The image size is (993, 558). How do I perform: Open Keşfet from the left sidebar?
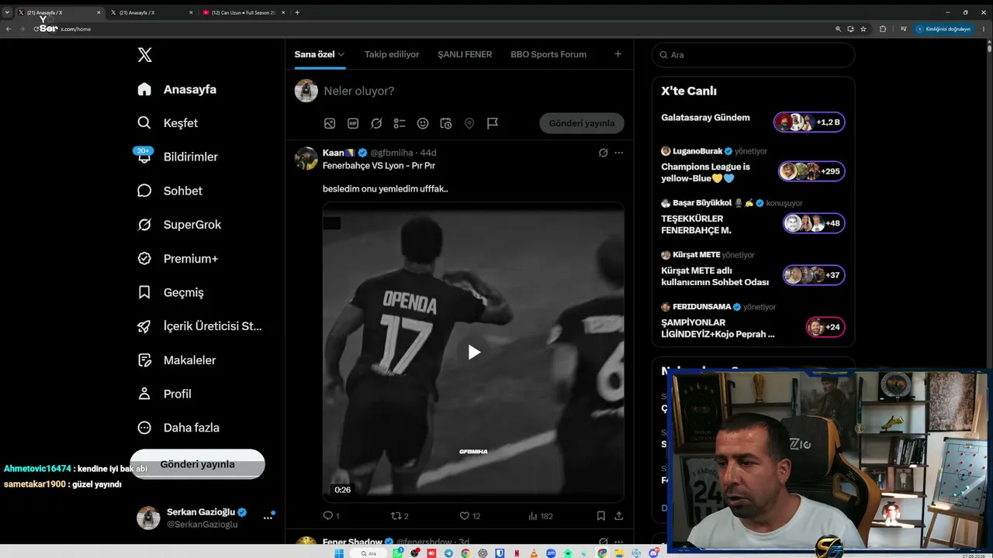pyautogui.click(x=168, y=123)
